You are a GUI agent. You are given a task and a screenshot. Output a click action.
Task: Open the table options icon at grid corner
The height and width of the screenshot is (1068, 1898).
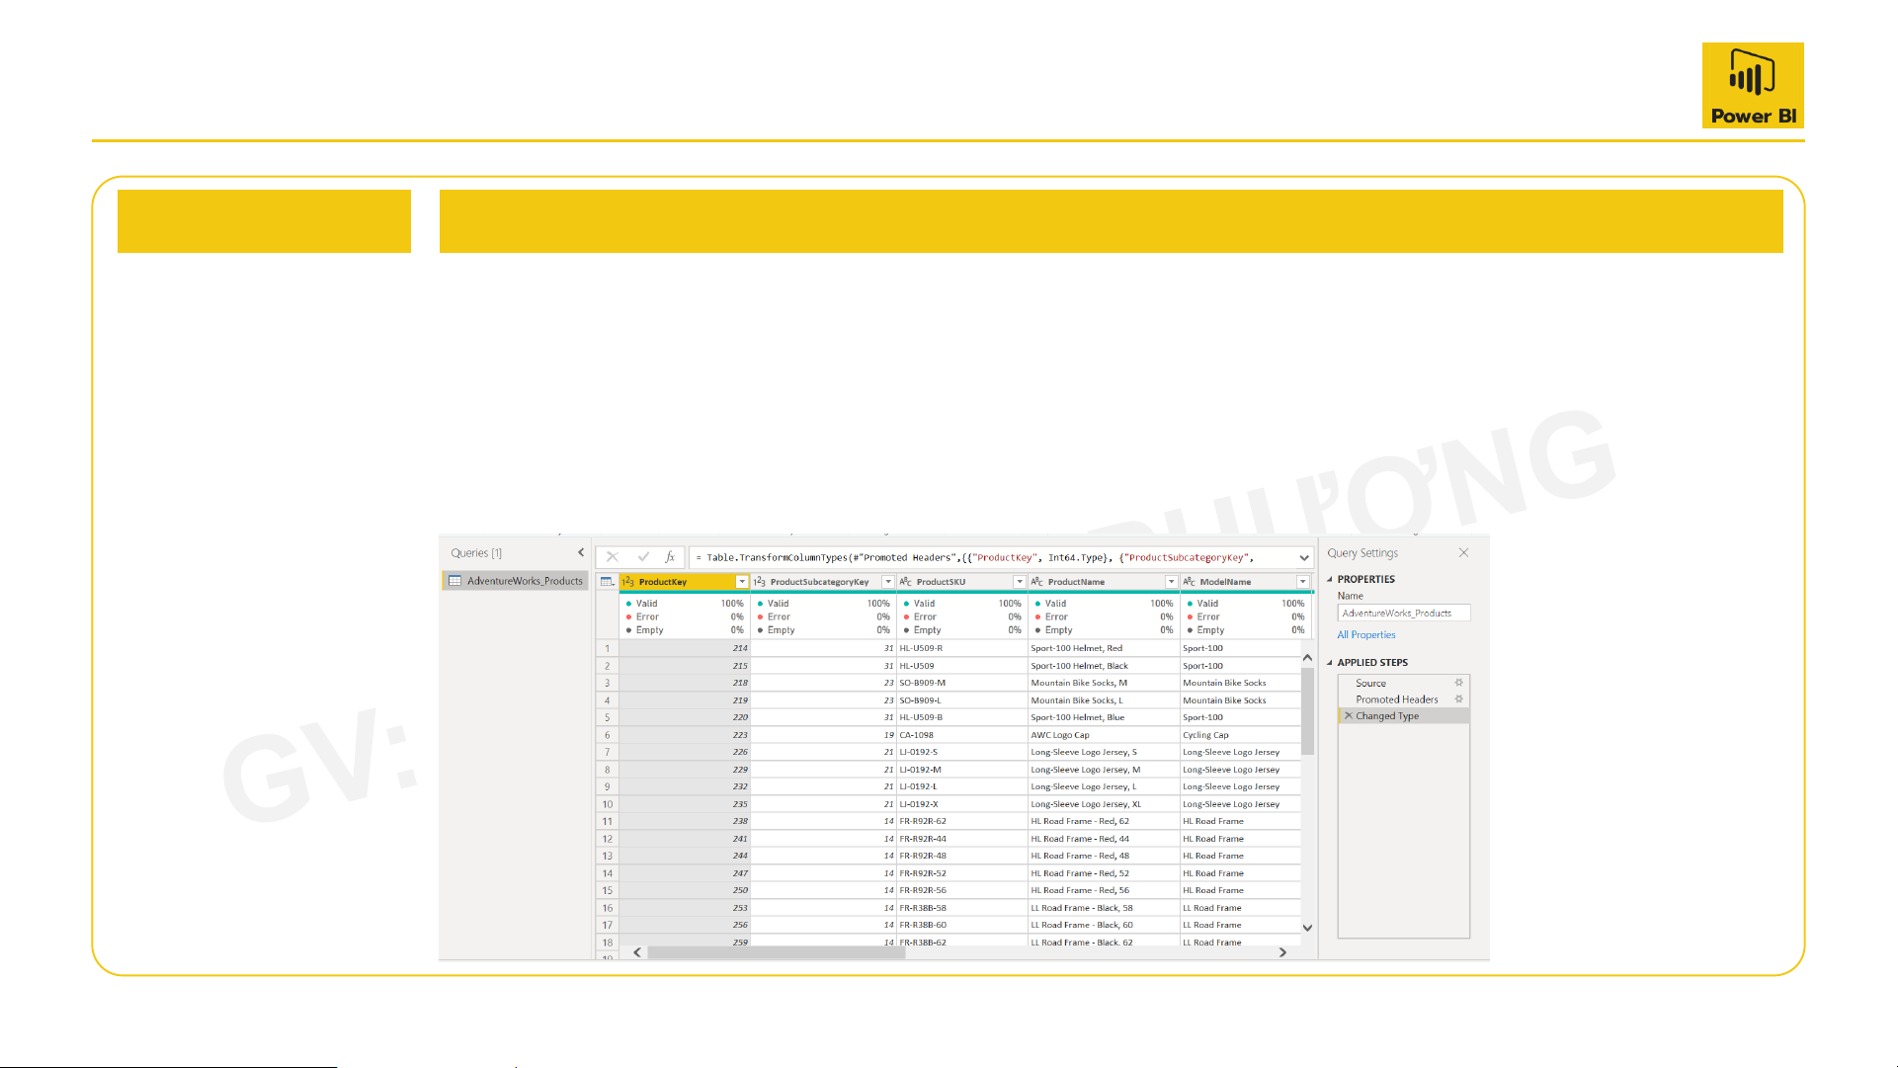tap(607, 582)
